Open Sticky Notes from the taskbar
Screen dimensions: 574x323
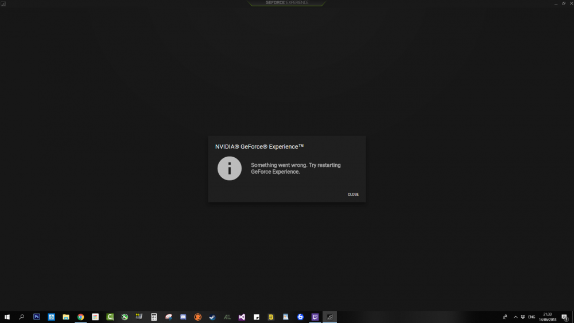click(x=256, y=317)
